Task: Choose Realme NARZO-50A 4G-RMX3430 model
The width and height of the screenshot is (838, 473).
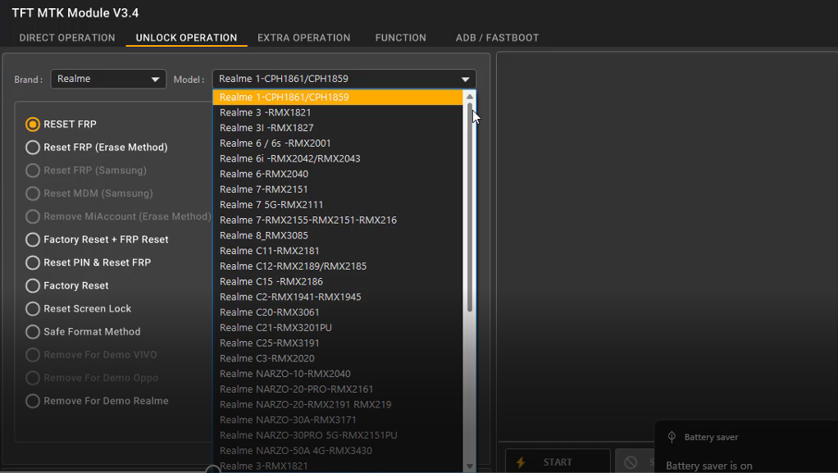Action: [338, 451]
